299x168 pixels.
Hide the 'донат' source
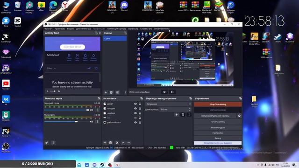(135, 104)
